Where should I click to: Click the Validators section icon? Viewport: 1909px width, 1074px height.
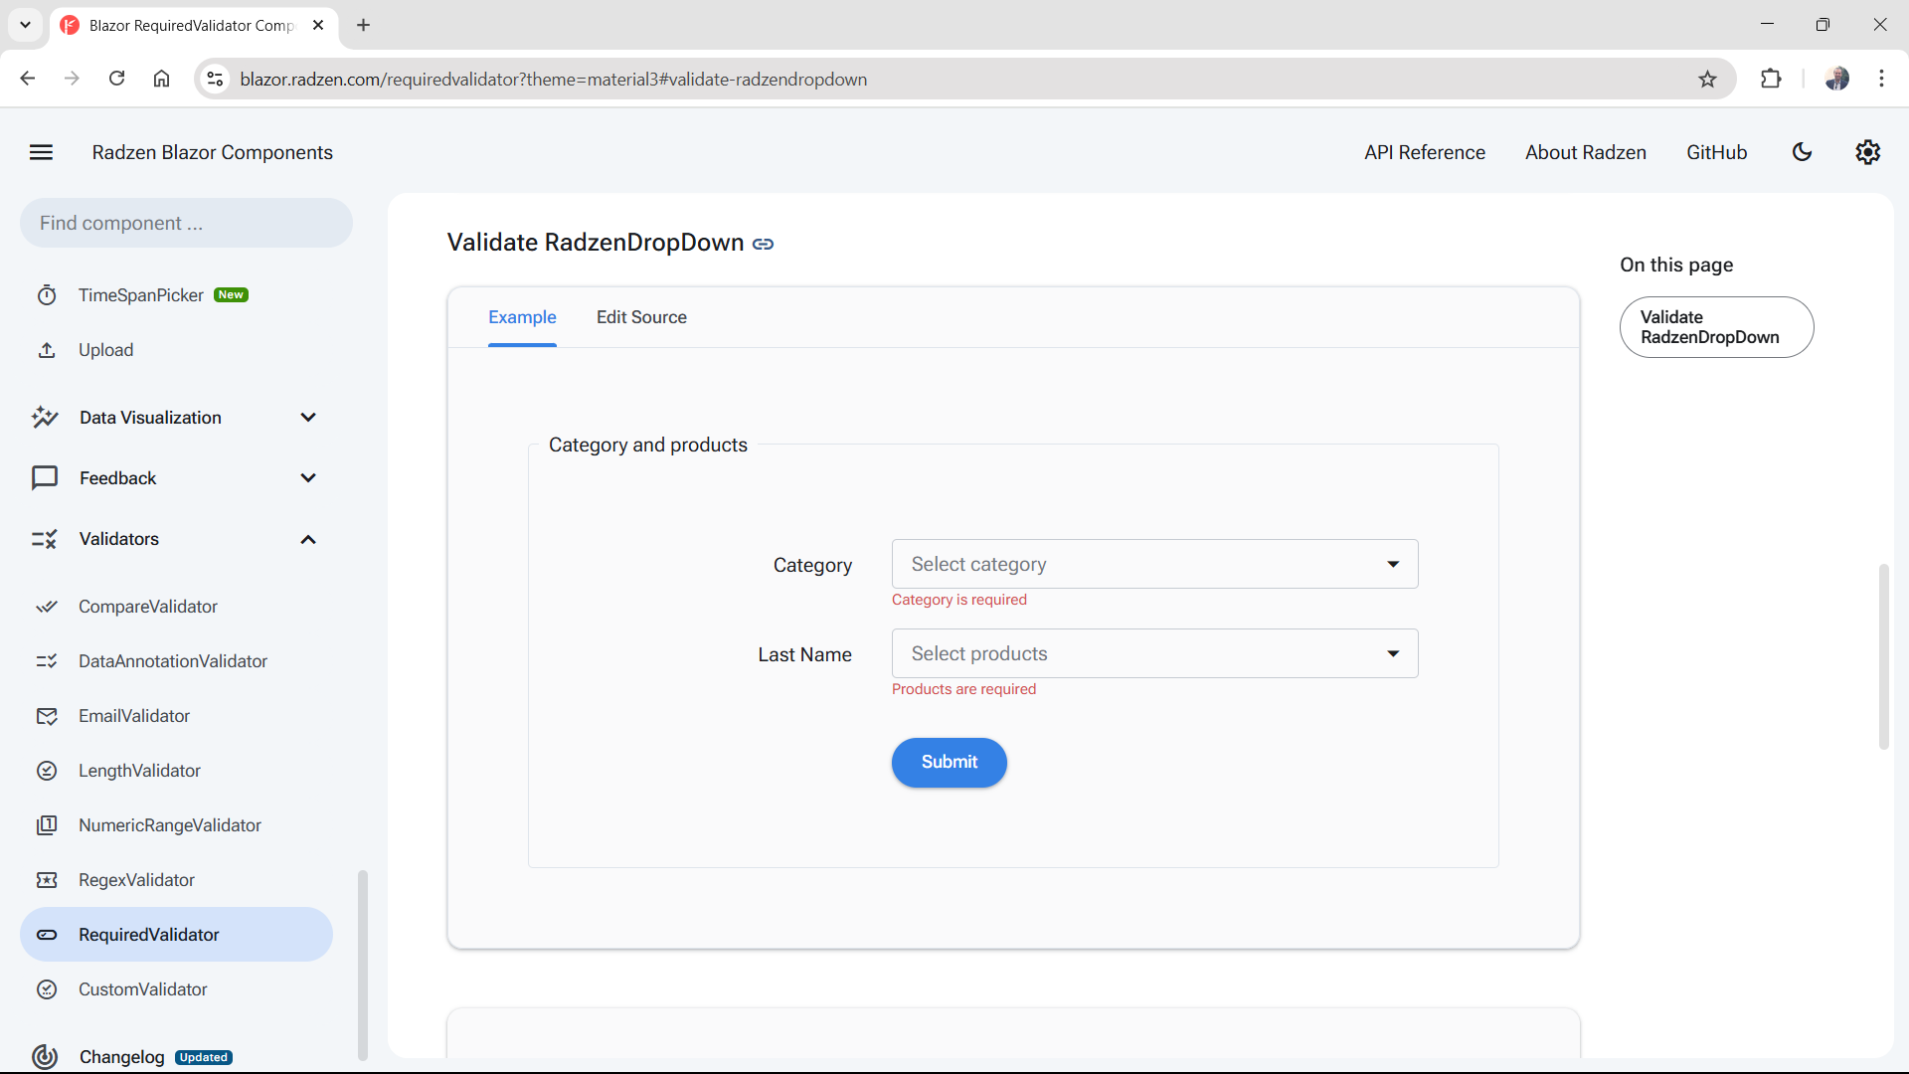[x=45, y=539]
